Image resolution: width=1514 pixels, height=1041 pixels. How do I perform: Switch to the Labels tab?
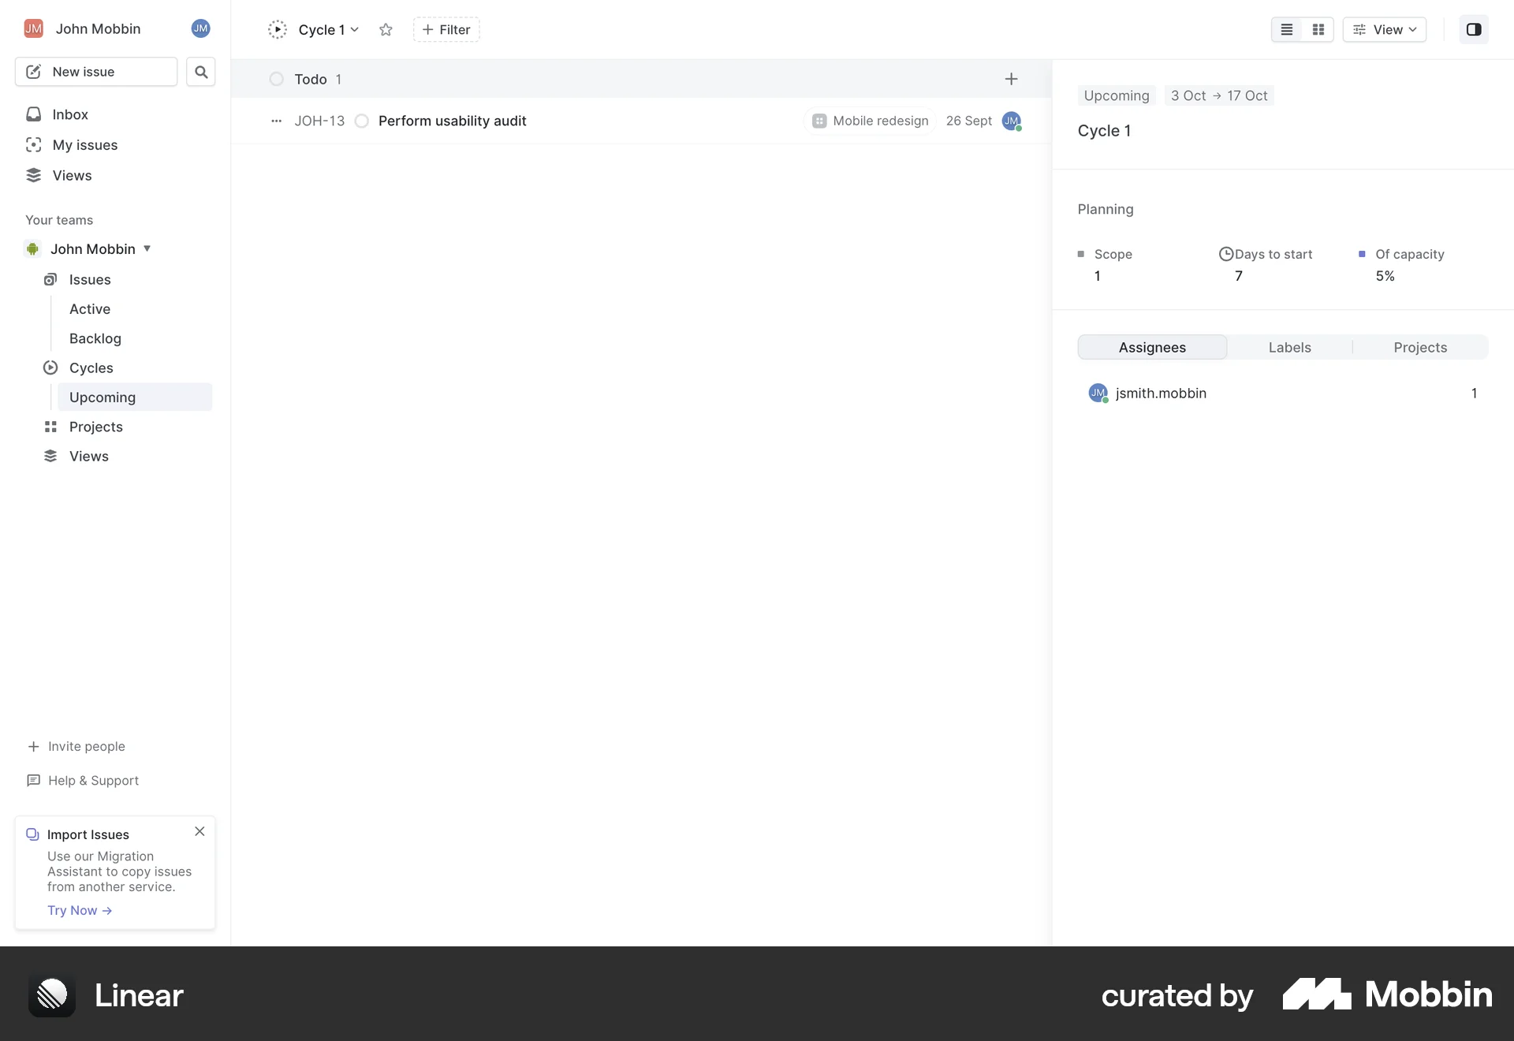(1289, 346)
